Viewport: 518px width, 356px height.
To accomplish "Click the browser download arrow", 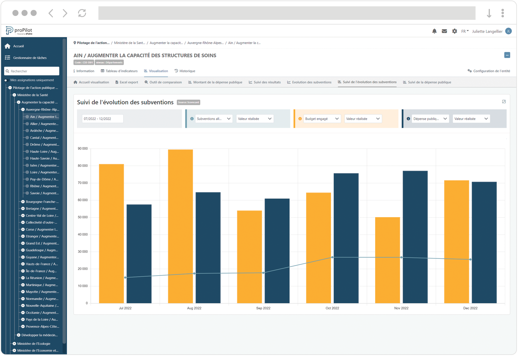I will pos(489,13).
